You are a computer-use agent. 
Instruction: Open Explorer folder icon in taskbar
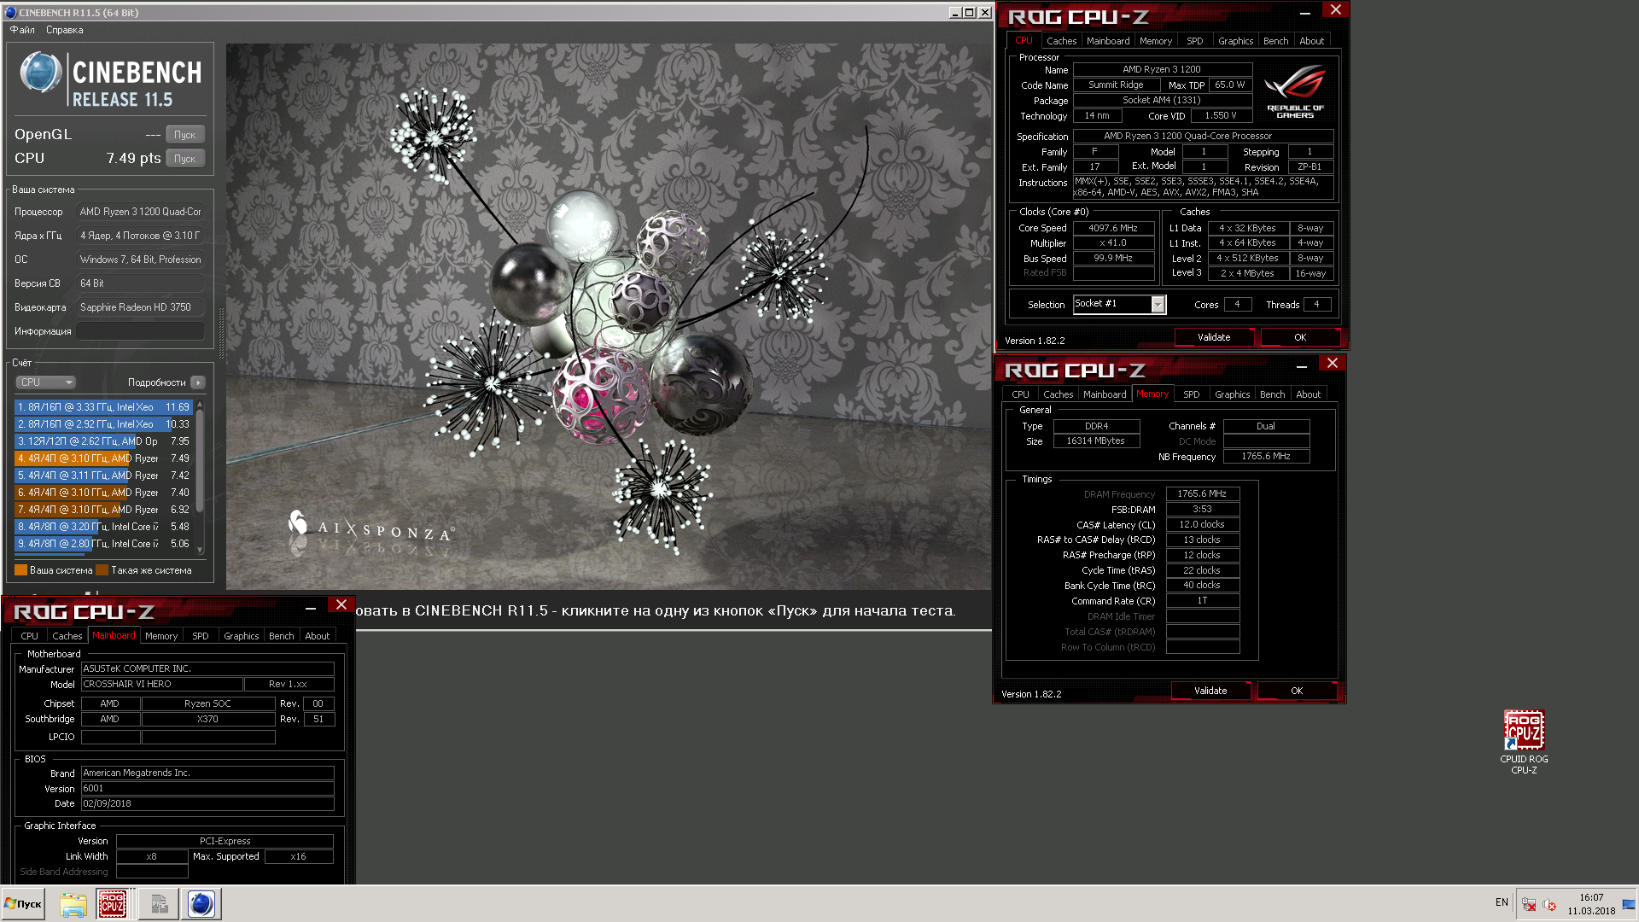pos(73,904)
